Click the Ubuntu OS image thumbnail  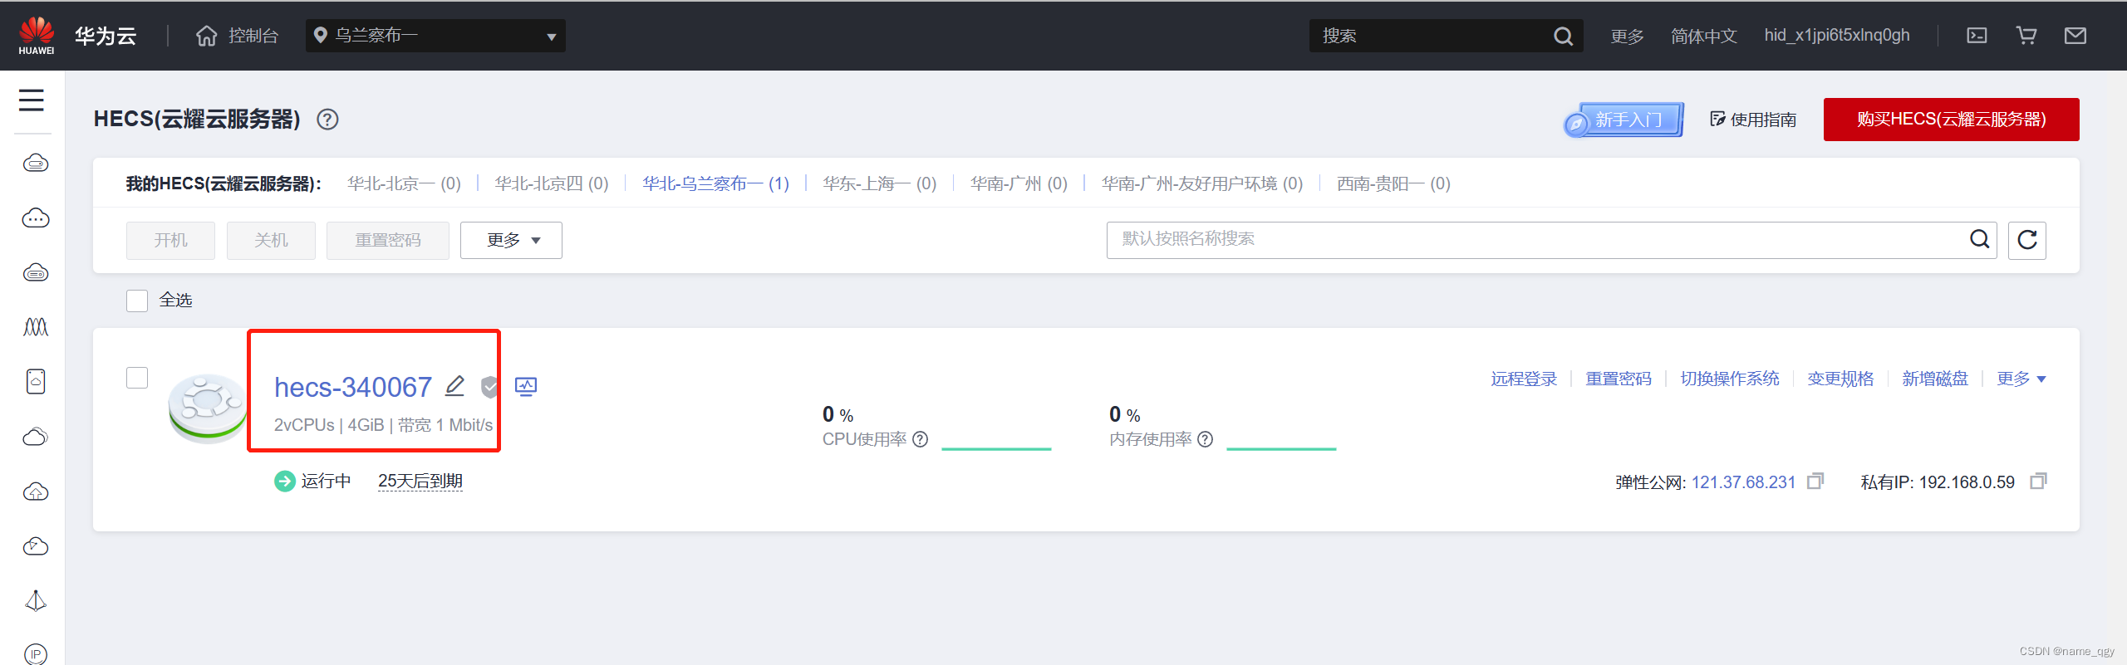(x=208, y=408)
